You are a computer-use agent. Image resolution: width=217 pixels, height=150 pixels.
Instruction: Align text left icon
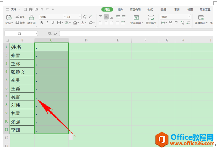point(101,22)
